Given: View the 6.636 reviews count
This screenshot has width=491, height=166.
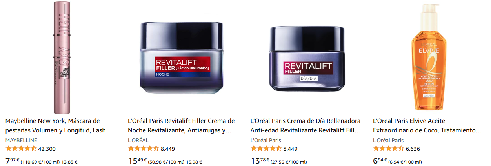Looking at the screenshot, I should point(413,149).
